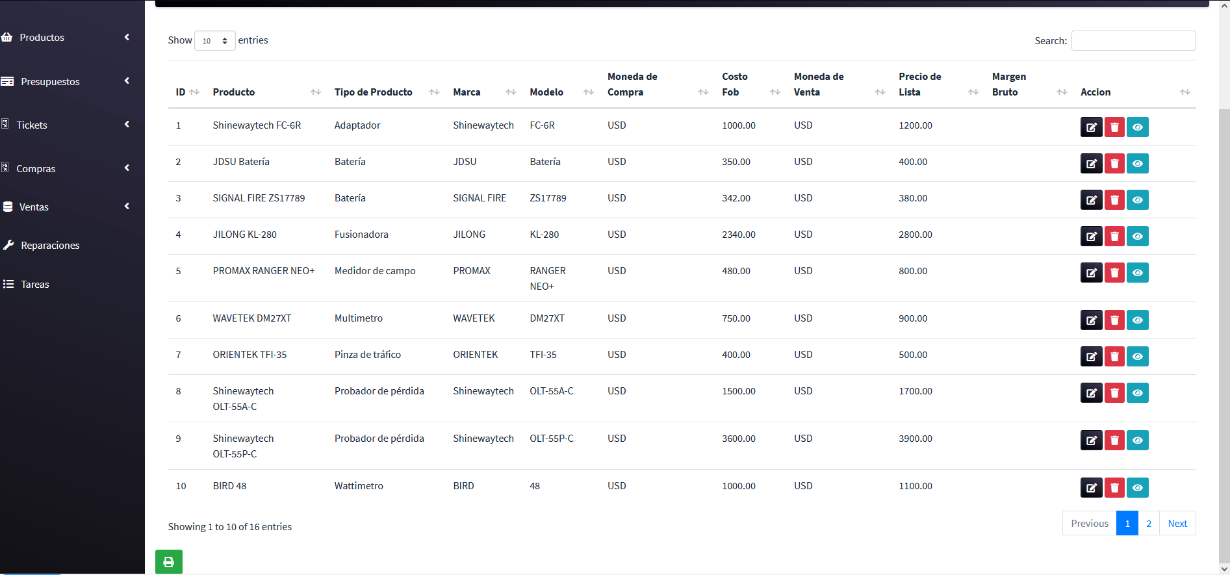The height and width of the screenshot is (575, 1230).
Task: Edit ORIENTEK TFI-35 entry
Action: pos(1091,357)
